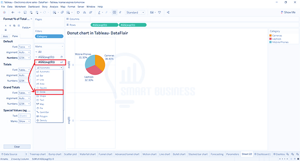Click the highlight pen icon in toolbar

(99, 12)
